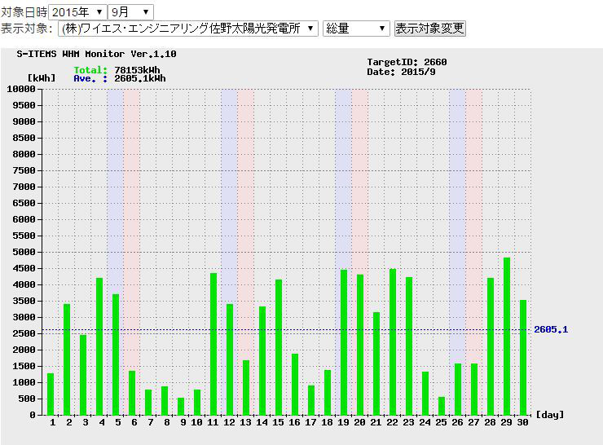Viewport: 603px width, 445px height.
Task: Click the green bar for day 22
Action: 393,342
